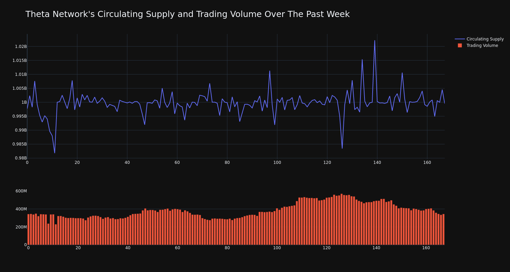Click the tallest trading volume bar near 126
The image size is (510, 272).
pyautogui.click(x=342, y=219)
